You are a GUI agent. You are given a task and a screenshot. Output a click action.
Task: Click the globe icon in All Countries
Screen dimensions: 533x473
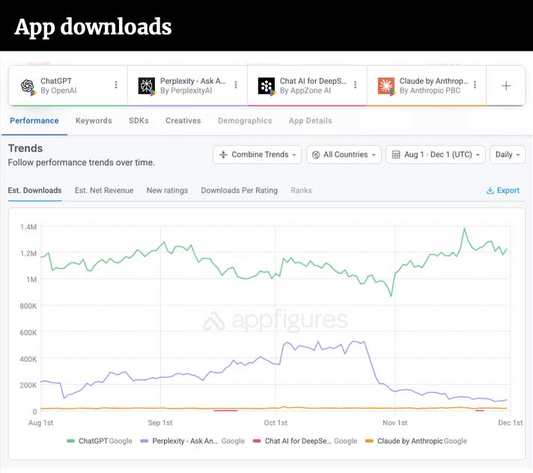[x=316, y=155]
